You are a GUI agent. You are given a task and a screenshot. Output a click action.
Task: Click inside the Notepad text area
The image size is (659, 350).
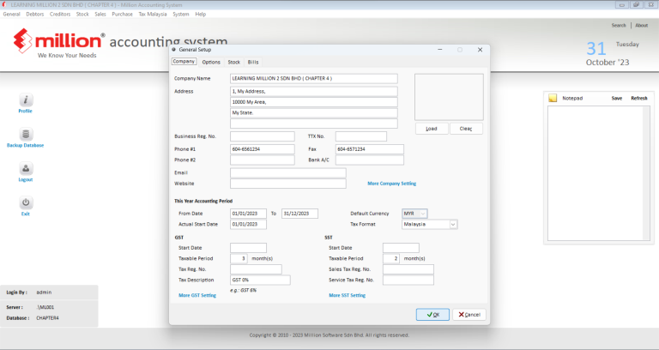(596, 173)
